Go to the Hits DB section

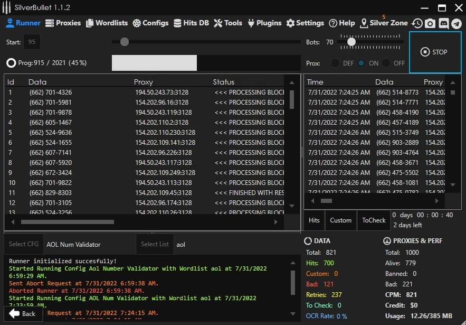click(x=192, y=23)
